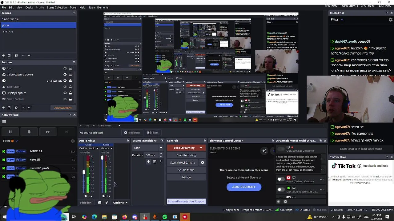The height and width of the screenshot is (221, 394).
Task: Unlock the Display Capture source
Action: pyautogui.click(x=70, y=93)
